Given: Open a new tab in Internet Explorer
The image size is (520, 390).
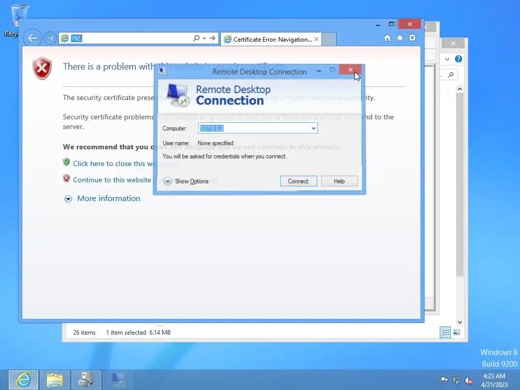Looking at the screenshot, I should coord(329,39).
